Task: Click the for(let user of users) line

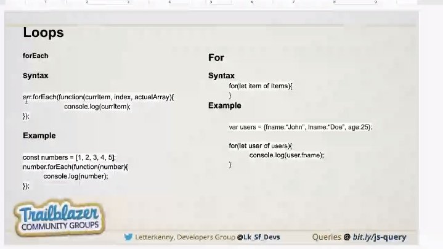Action: [x=260, y=146]
